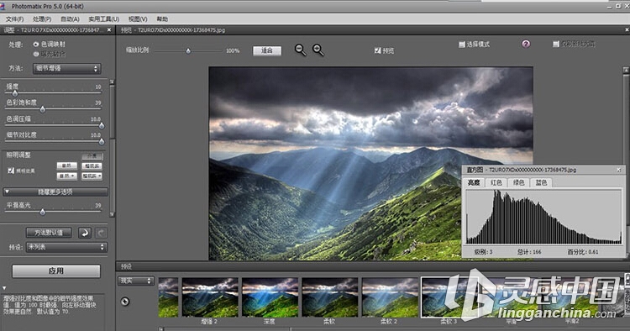Select the 柔软 2 preset thumbnail
630x331 pixels.
[390, 297]
